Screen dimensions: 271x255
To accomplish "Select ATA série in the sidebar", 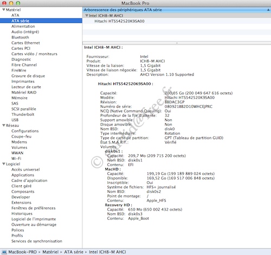I will [x=20, y=21].
